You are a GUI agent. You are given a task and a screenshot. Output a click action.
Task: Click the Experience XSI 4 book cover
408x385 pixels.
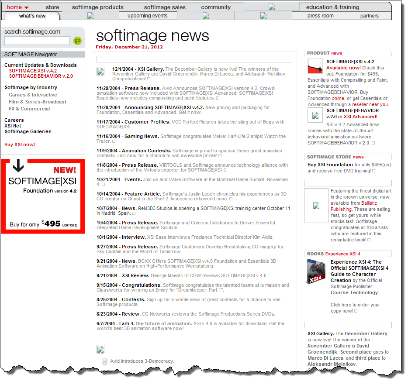316,272
